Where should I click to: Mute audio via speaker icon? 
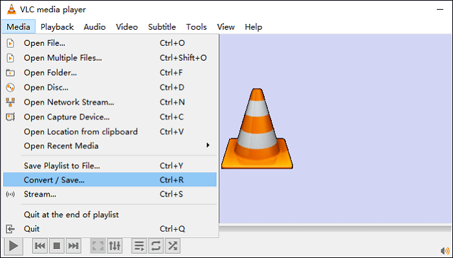coord(445,251)
